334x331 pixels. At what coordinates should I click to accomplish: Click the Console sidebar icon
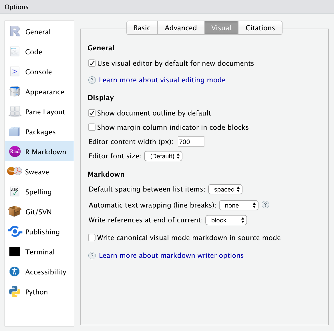point(15,72)
